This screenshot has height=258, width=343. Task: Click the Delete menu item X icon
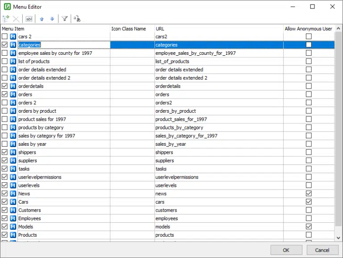point(16,19)
